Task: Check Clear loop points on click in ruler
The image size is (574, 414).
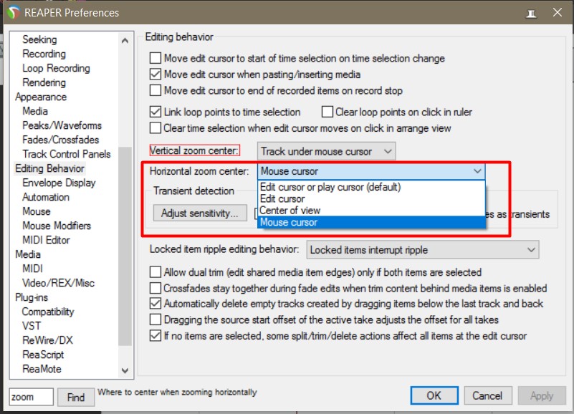Action: click(x=327, y=112)
